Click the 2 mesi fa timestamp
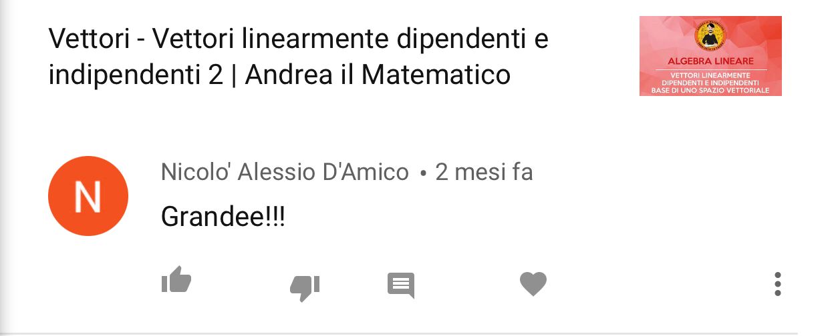Image resolution: width=830 pixels, height=336 pixels. coord(484,172)
